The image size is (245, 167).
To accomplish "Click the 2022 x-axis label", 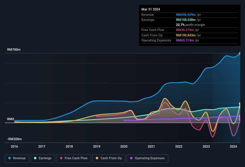I will [179, 146].
